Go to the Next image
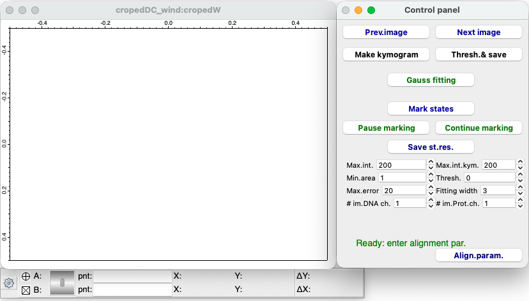529x301 pixels. 479,32
